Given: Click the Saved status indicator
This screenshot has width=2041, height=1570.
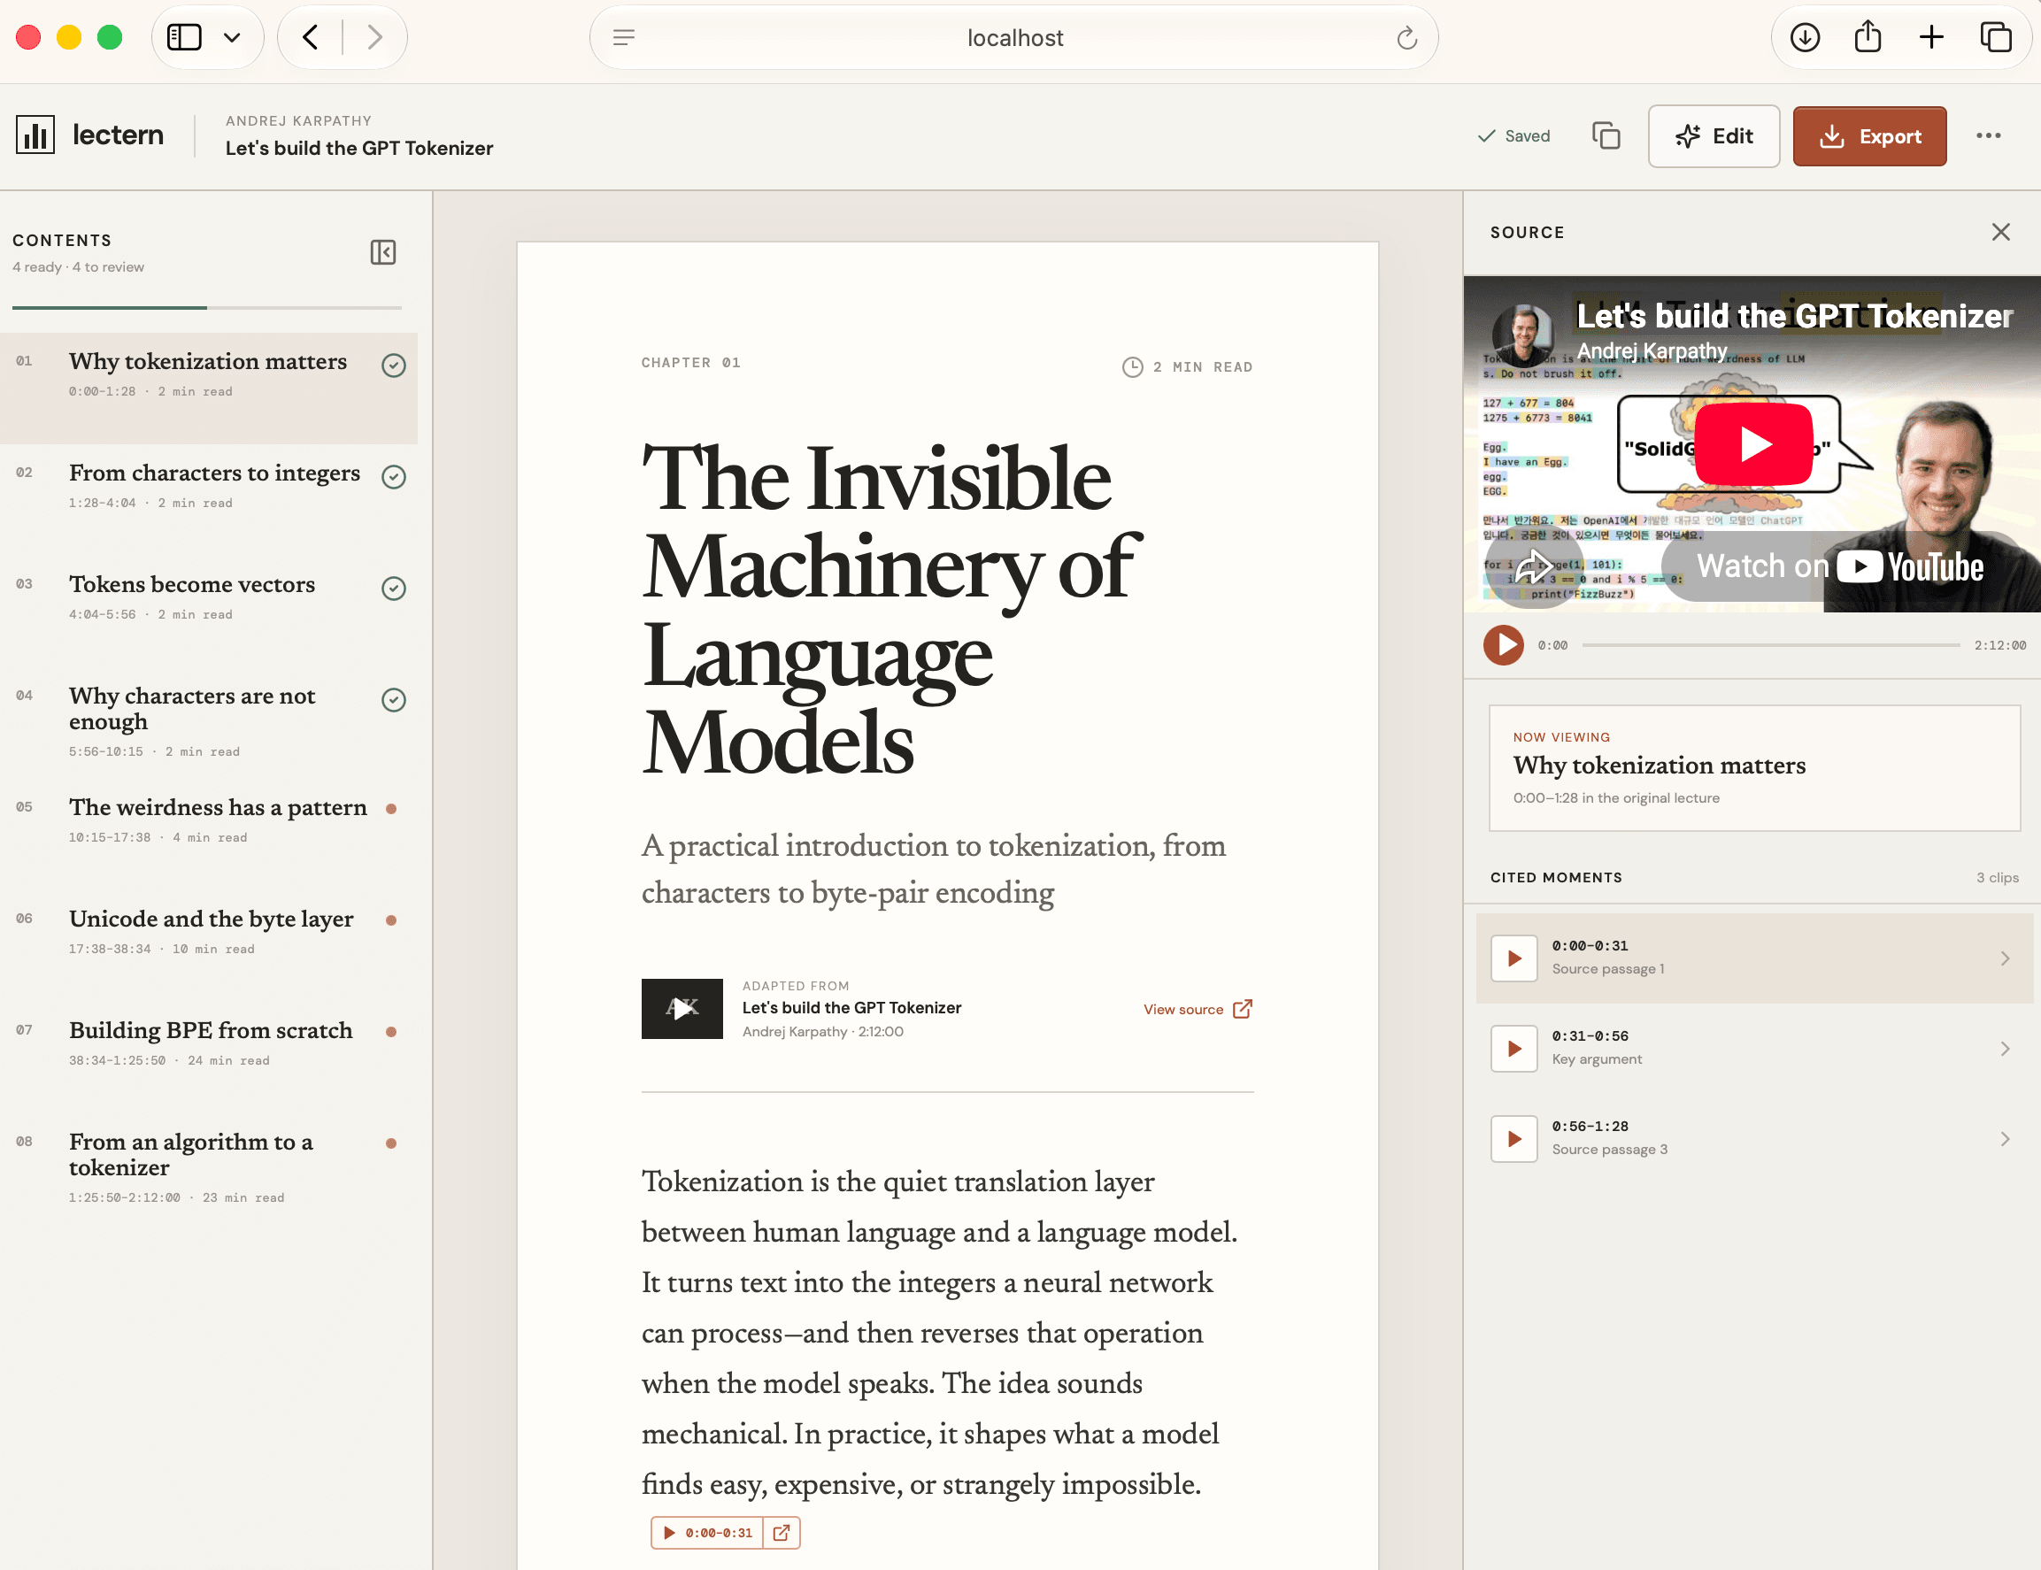Looking at the screenshot, I should (1513, 136).
